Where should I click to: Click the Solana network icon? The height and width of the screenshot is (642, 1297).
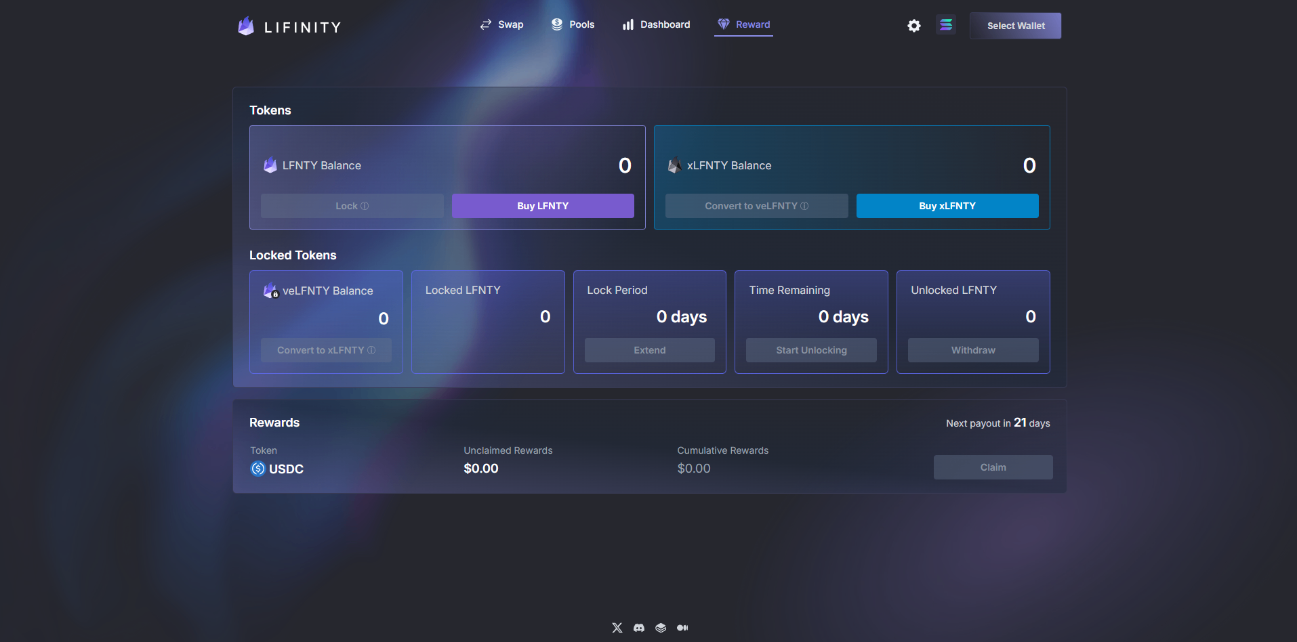(x=946, y=25)
